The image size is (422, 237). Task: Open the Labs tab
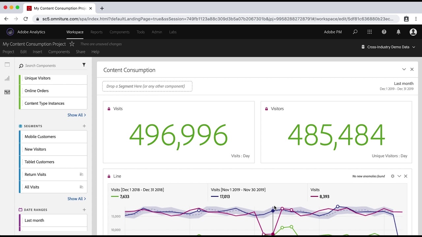point(173,32)
